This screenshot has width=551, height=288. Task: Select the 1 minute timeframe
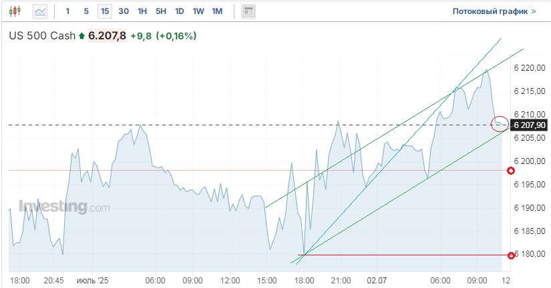(x=67, y=11)
